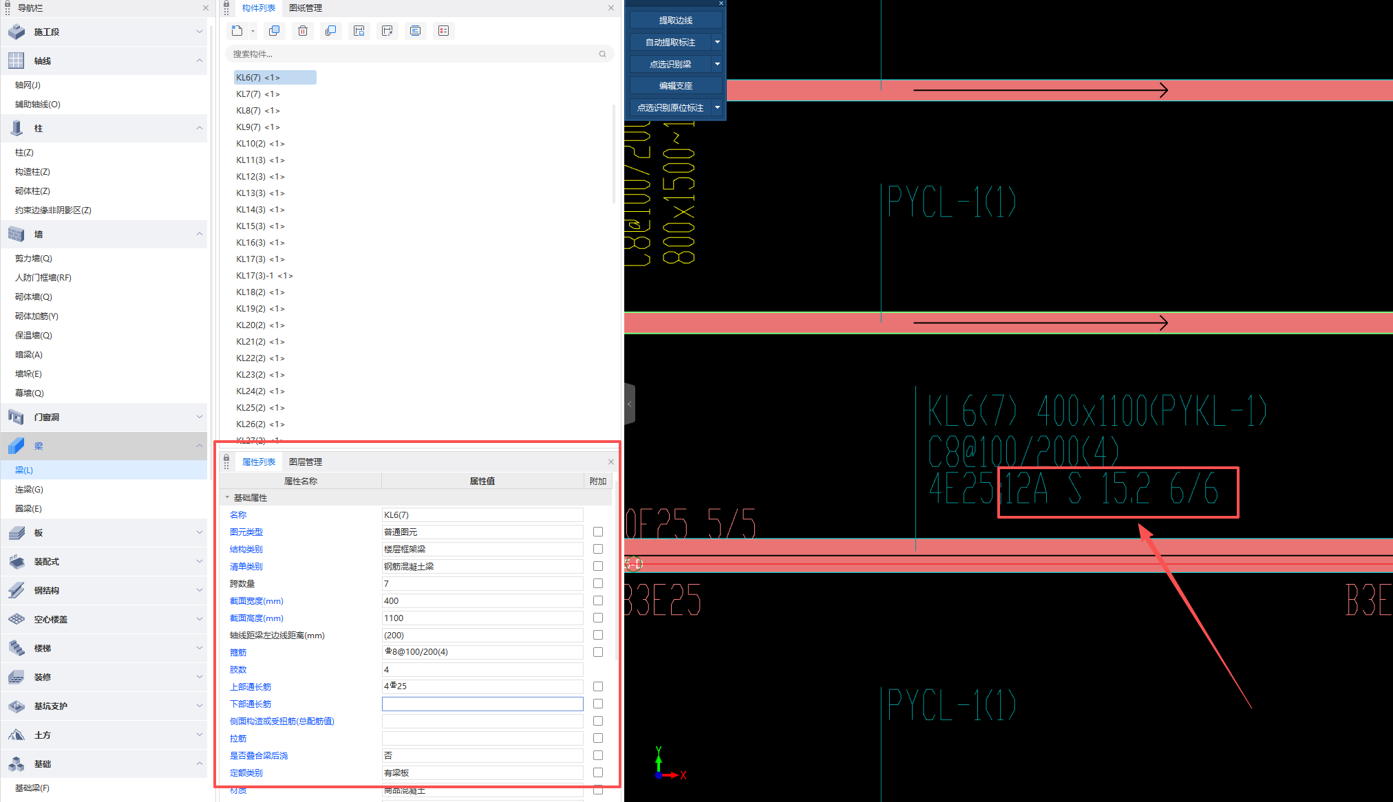Click the trash delete icon
Screen dimensions: 1393x802
click(x=303, y=31)
